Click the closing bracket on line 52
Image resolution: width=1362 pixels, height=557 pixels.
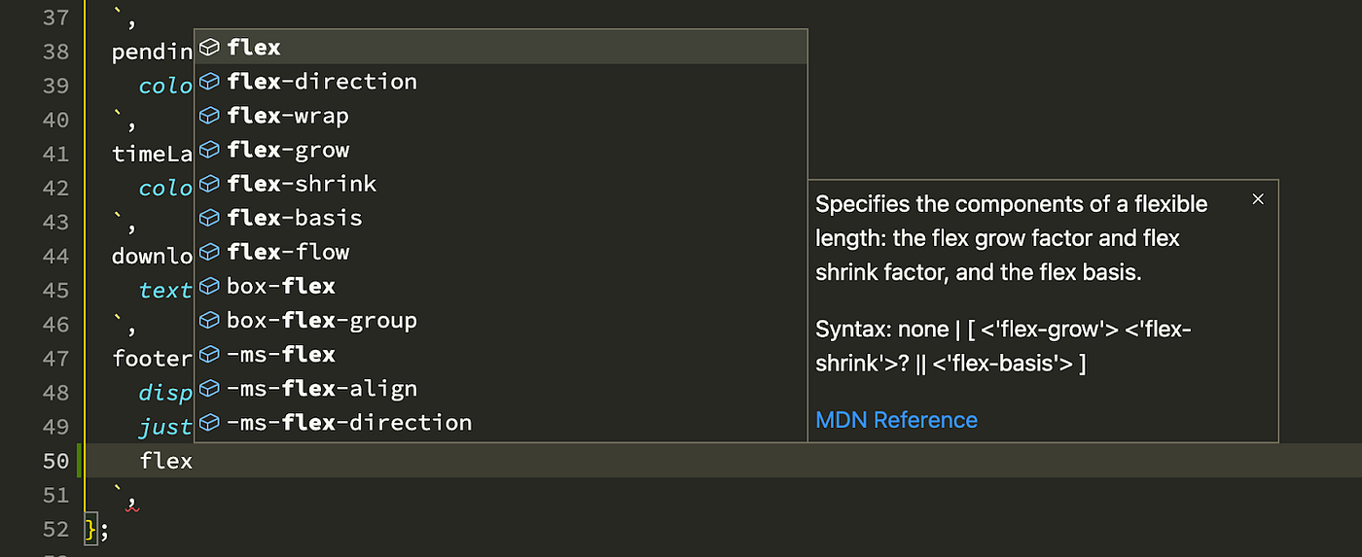91,530
